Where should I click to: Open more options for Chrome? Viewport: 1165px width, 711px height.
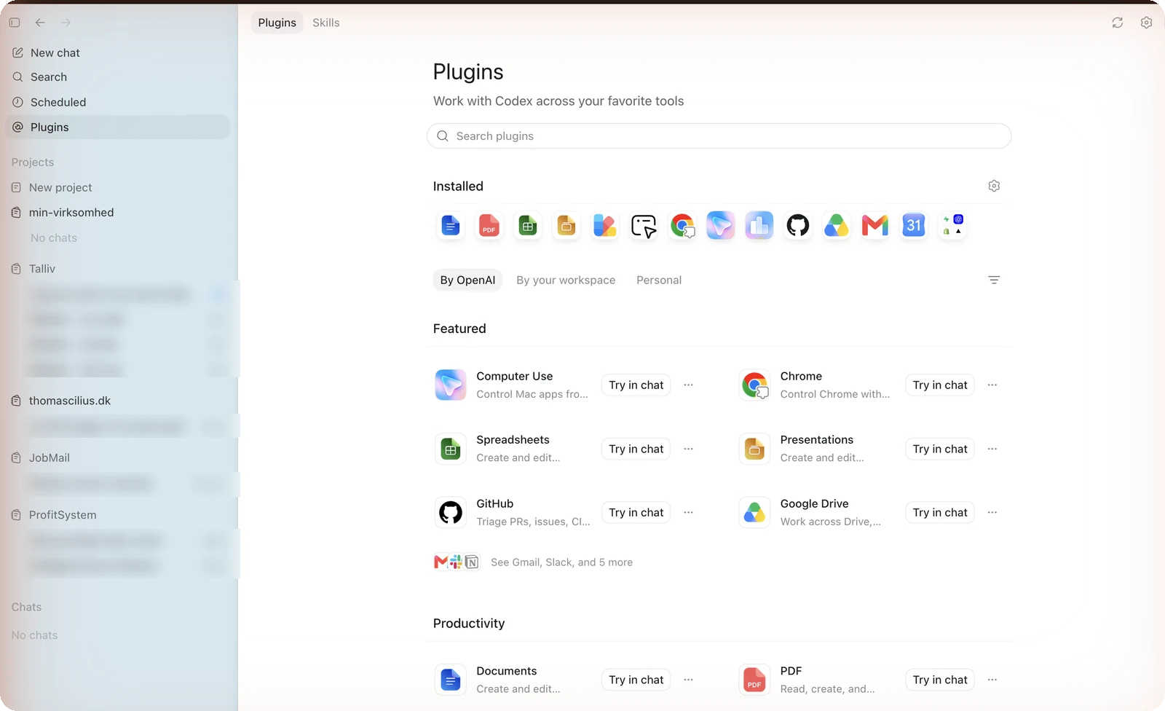992,385
